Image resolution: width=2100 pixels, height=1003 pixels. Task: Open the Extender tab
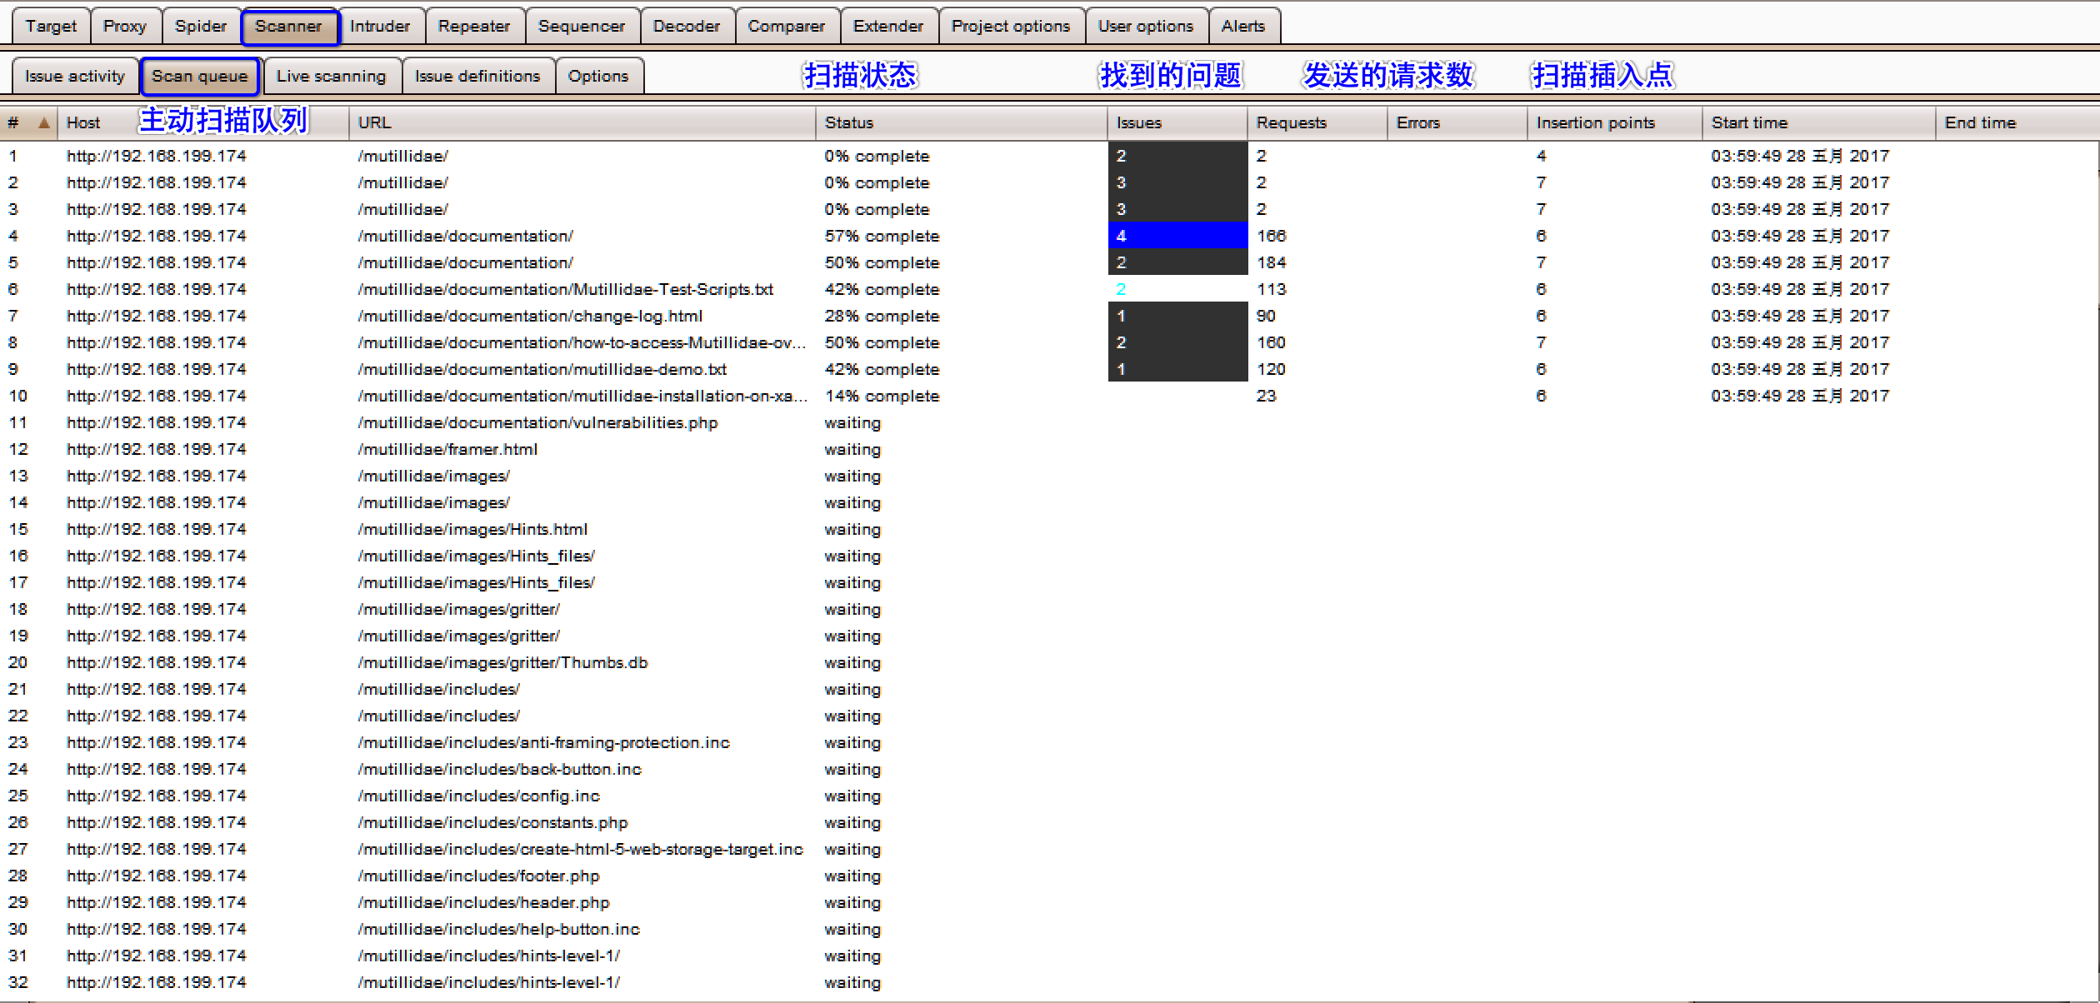click(x=887, y=26)
